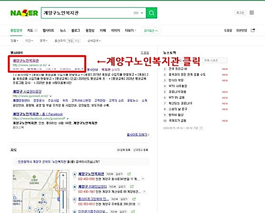265x213 pixels.
Task: Turn 옵션유지 on with 켜짐
Action: pyautogui.click(x=70, y=41)
